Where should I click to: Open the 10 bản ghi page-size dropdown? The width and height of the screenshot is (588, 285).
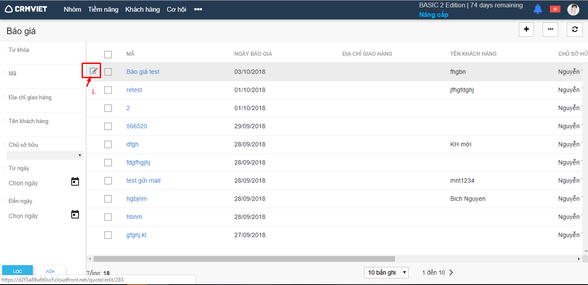(386, 272)
